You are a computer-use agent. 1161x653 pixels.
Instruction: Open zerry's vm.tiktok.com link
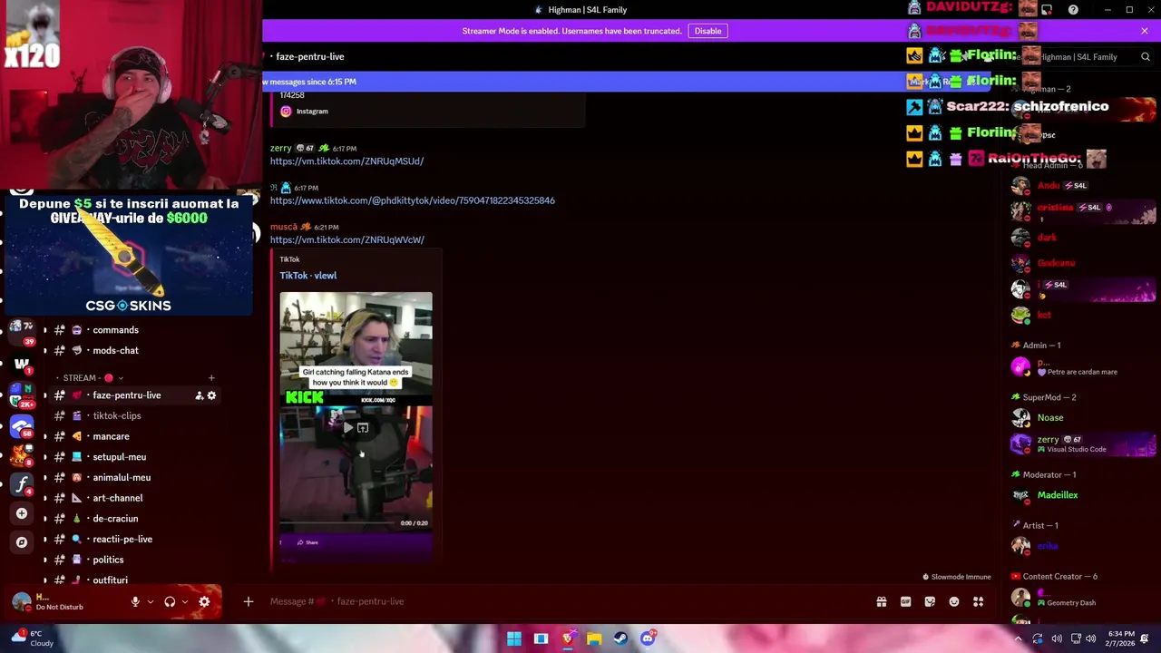[x=346, y=161]
